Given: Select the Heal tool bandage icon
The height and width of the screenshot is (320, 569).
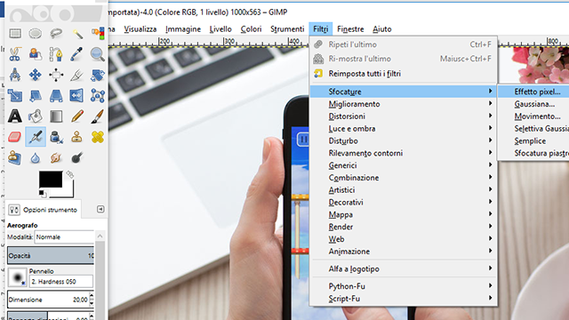Looking at the screenshot, I should click(97, 137).
